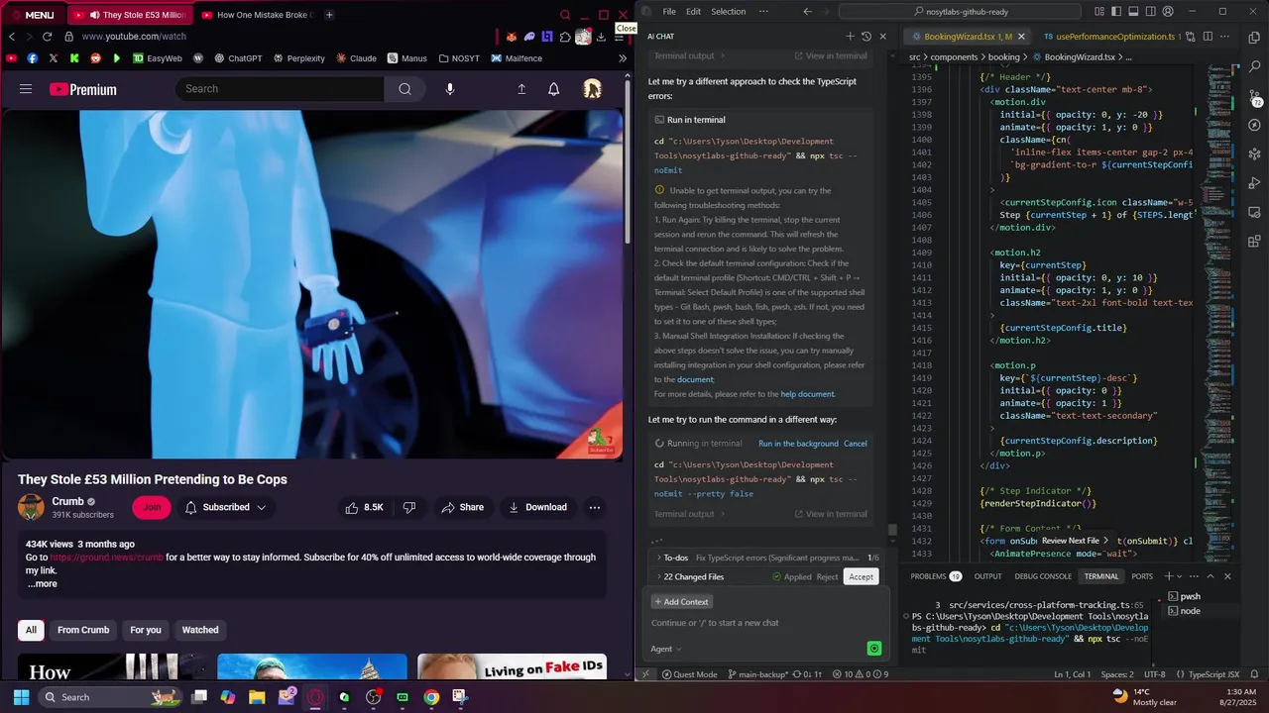Start voice search with microphone icon
This screenshot has width=1269, height=713.
(x=449, y=89)
